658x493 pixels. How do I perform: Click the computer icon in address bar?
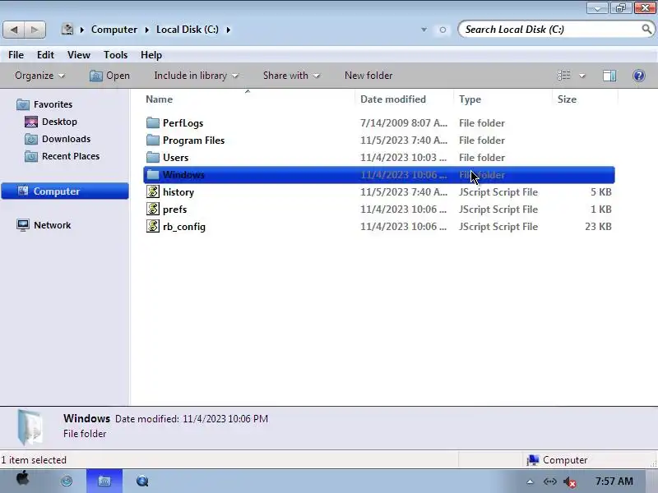[x=67, y=30]
